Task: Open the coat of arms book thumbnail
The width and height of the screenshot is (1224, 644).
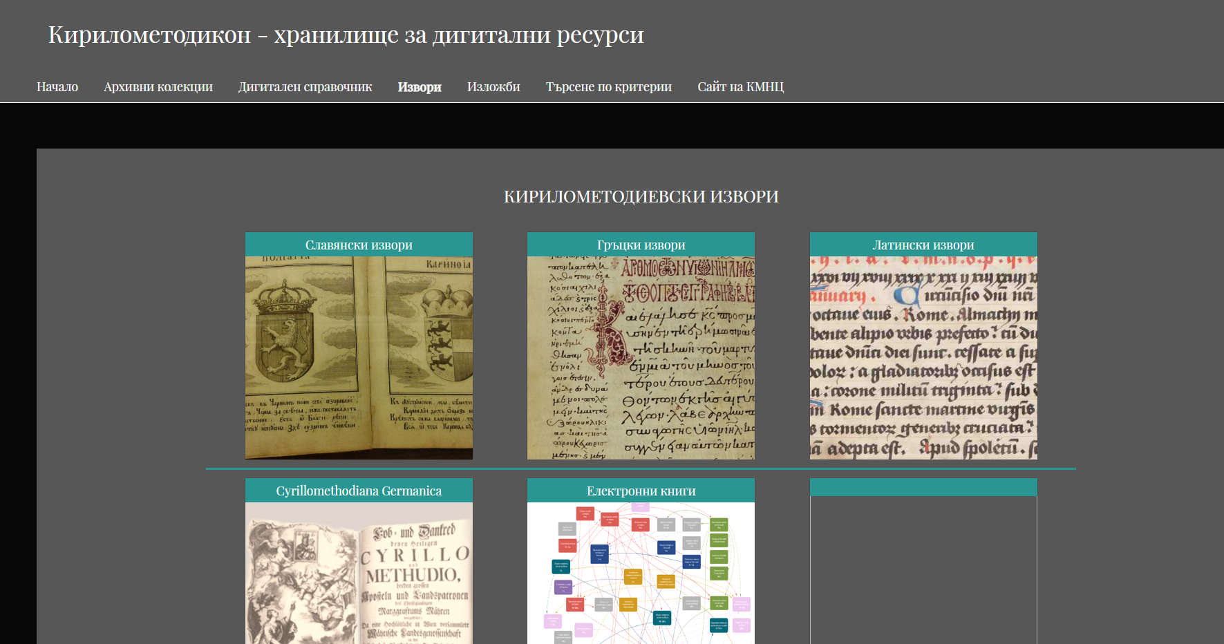Action: (x=359, y=358)
